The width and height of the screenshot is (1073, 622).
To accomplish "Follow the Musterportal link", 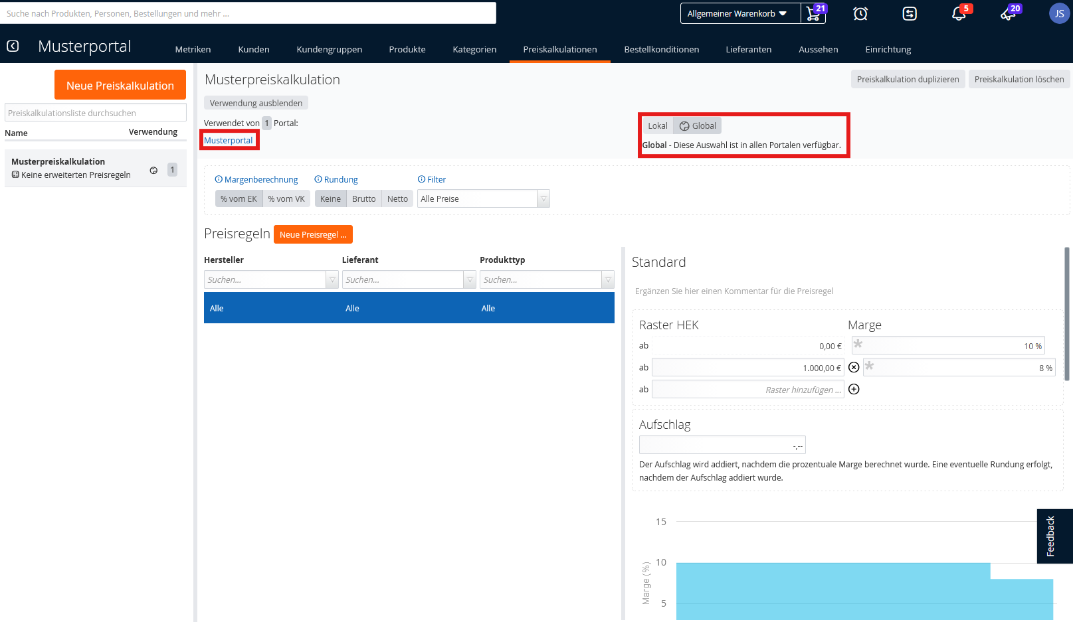I will pyautogui.click(x=228, y=140).
